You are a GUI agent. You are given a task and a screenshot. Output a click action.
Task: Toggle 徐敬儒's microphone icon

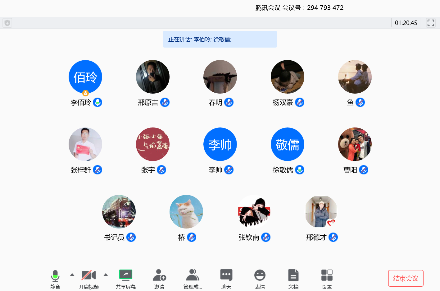(300, 170)
